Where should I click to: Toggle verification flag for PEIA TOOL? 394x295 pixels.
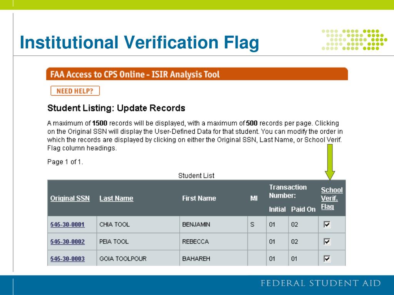(327, 242)
